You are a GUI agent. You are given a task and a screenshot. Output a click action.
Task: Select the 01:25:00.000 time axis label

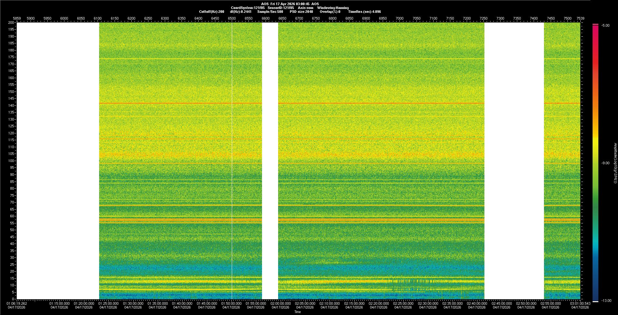[x=108, y=303]
